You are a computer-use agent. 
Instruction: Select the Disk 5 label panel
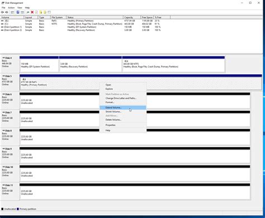click(x=10, y=82)
